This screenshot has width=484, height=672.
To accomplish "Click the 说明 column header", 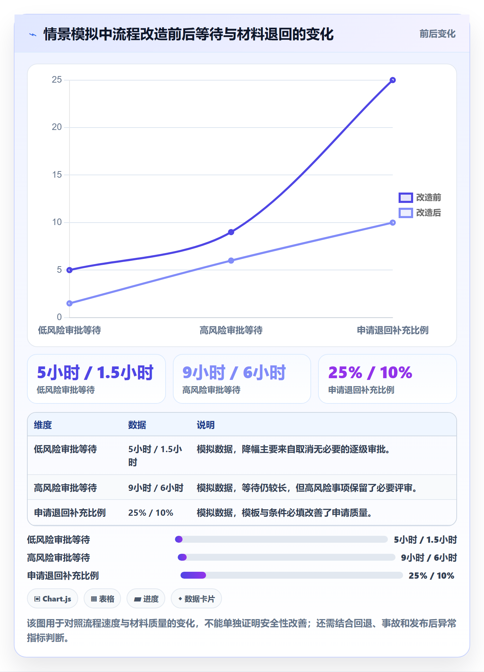I will [206, 425].
